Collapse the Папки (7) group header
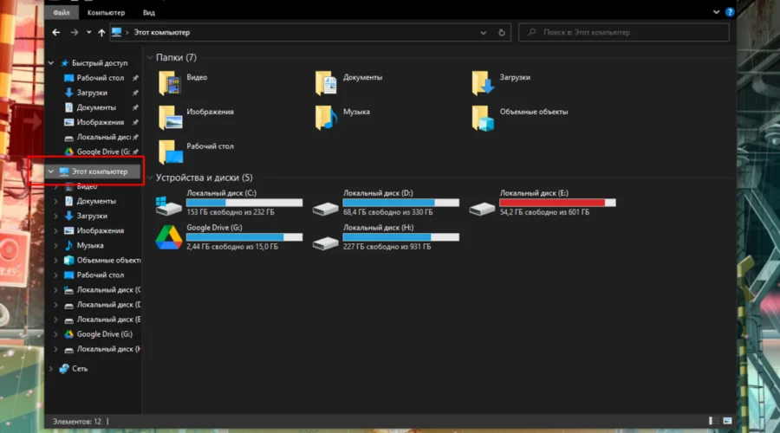Image resolution: width=780 pixels, height=433 pixels. coord(149,57)
